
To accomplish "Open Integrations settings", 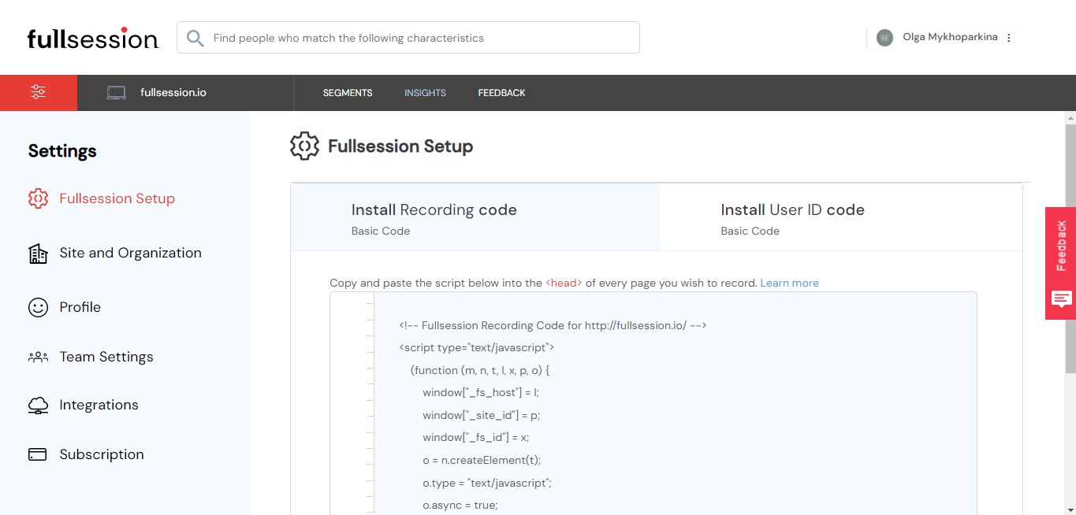I will pyautogui.click(x=99, y=405).
